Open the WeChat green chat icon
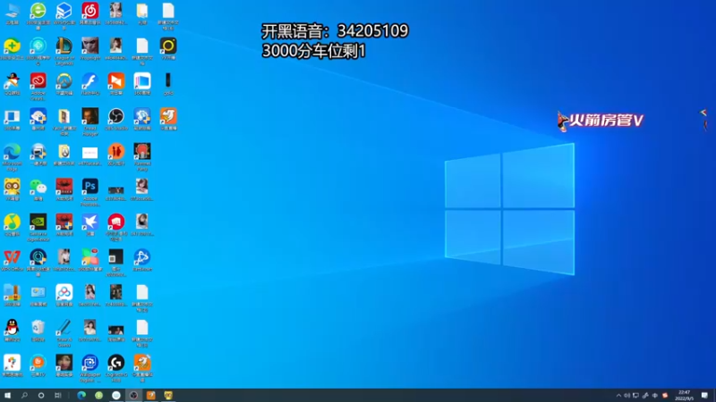 point(38,187)
